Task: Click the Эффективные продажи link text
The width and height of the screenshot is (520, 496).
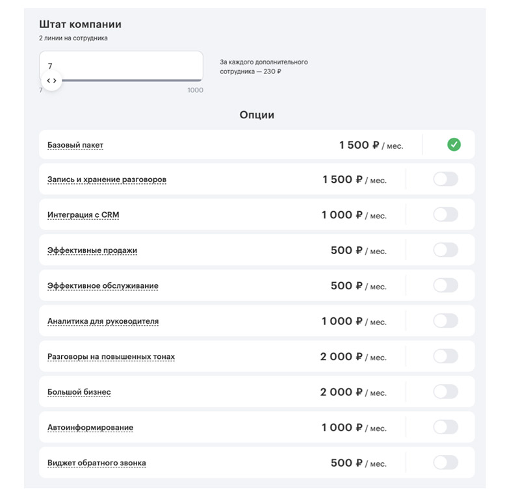Action: click(x=92, y=250)
